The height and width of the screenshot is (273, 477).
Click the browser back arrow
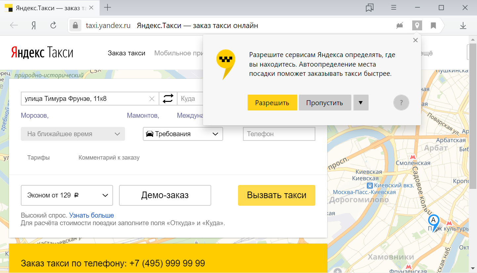pos(14,25)
